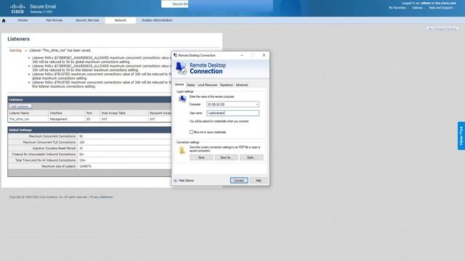
Task: Go to the home icon in navigation bar
Action: point(4,20)
